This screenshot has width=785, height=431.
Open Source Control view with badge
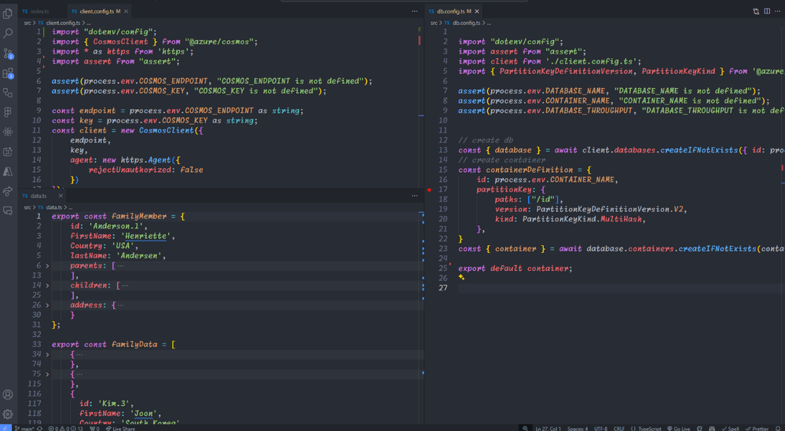[x=8, y=53]
